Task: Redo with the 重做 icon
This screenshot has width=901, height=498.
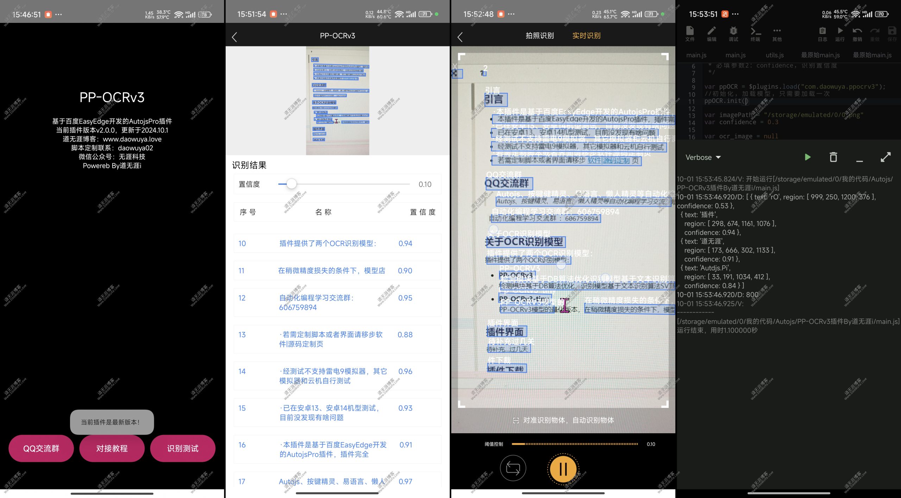Action: pyautogui.click(x=875, y=34)
